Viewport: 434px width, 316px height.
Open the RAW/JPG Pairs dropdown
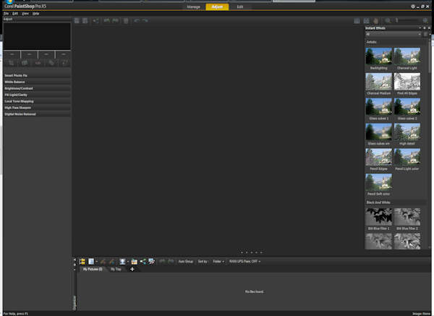coord(244,261)
